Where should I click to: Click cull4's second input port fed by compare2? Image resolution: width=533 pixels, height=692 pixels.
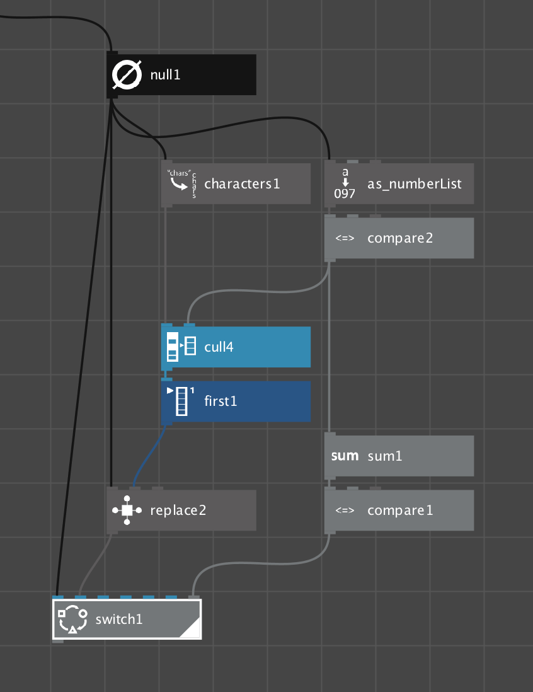[x=189, y=325]
